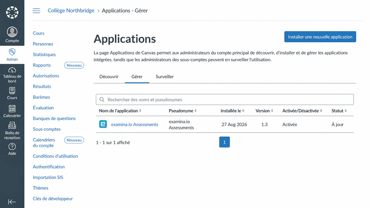Open Autorisations in the sidebar
This screenshot has height=208, width=370.
[x=46, y=76]
